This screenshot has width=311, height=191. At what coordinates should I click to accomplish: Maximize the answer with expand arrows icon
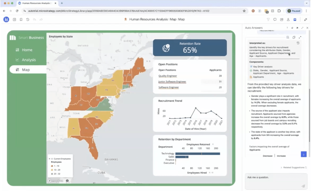click(x=300, y=37)
